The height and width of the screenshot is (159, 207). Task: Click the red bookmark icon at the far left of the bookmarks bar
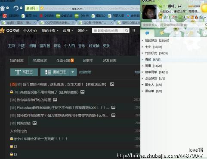5,15
